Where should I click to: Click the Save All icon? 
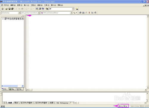13,9
